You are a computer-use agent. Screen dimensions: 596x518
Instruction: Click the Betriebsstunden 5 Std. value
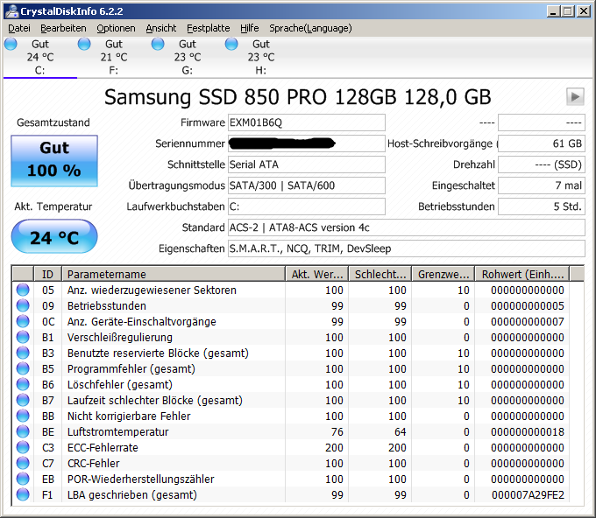coord(542,206)
